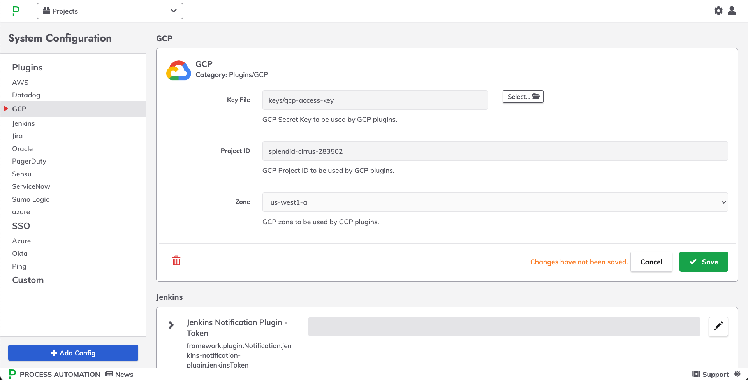Click 'GCP Secret Key to be used' description
The image size is (748, 380).
point(330,120)
